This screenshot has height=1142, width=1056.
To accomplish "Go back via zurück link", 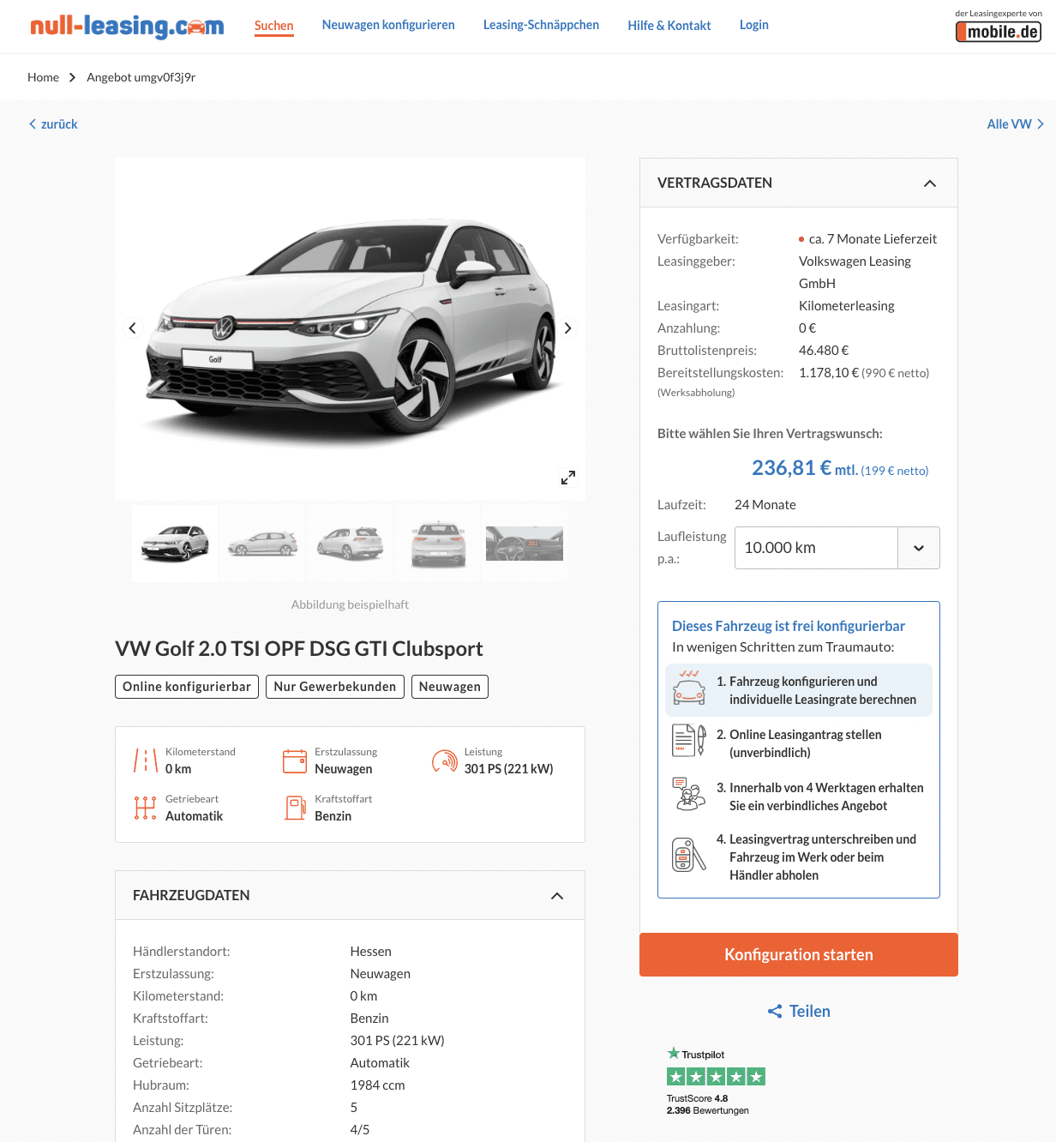I will [x=53, y=124].
